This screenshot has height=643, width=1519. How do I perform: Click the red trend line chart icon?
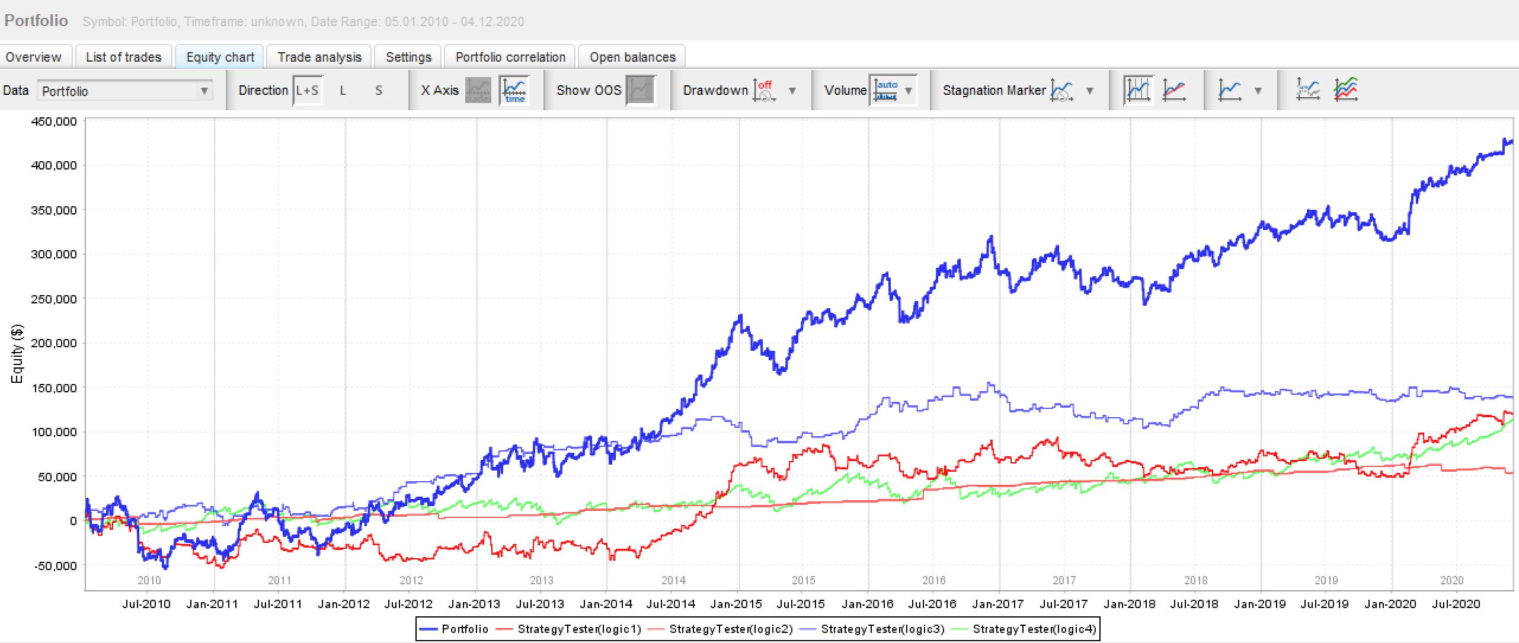(1173, 91)
